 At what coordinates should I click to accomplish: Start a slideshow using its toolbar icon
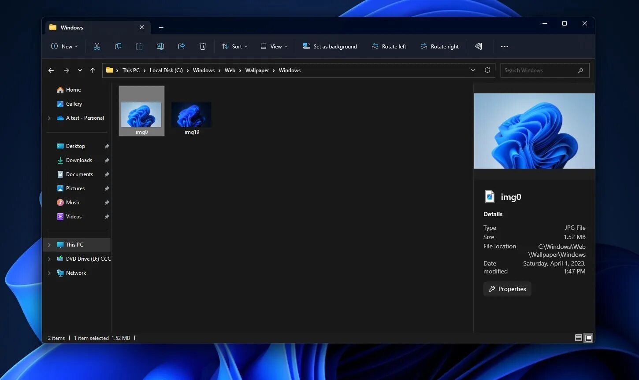[479, 46]
